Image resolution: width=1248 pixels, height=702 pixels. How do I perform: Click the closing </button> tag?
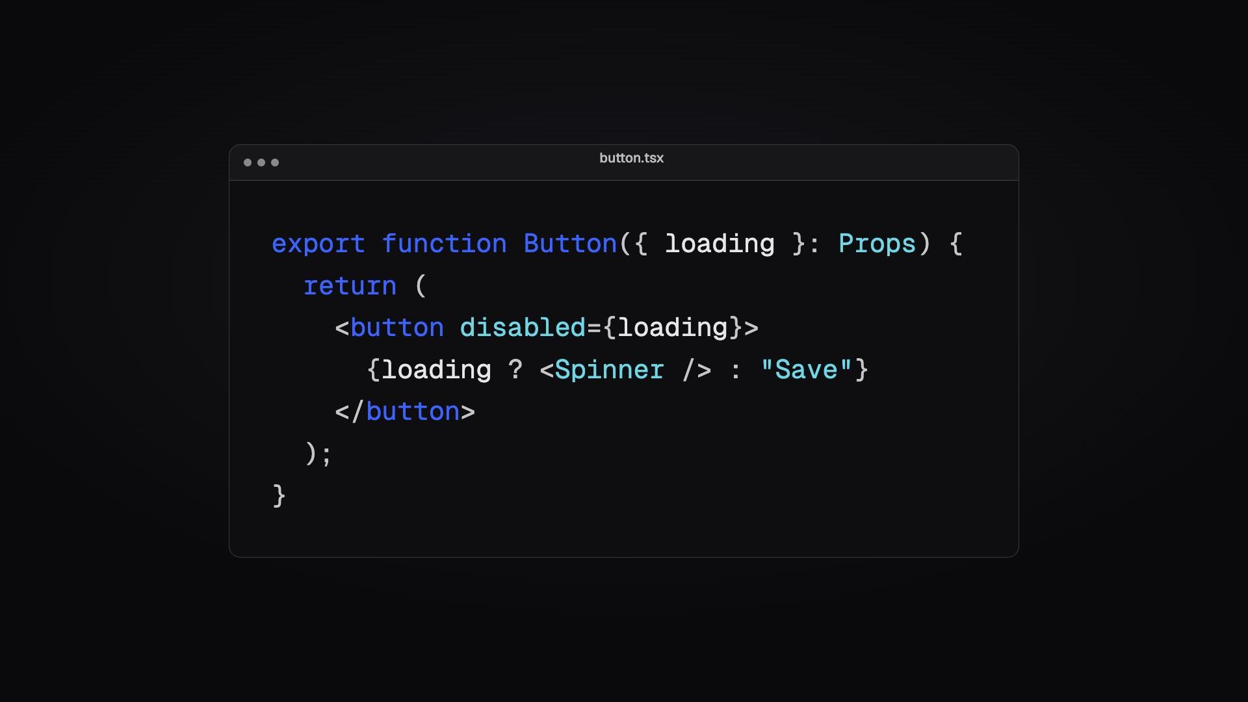(x=405, y=412)
